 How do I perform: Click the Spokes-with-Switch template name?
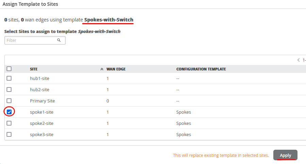[109, 20]
